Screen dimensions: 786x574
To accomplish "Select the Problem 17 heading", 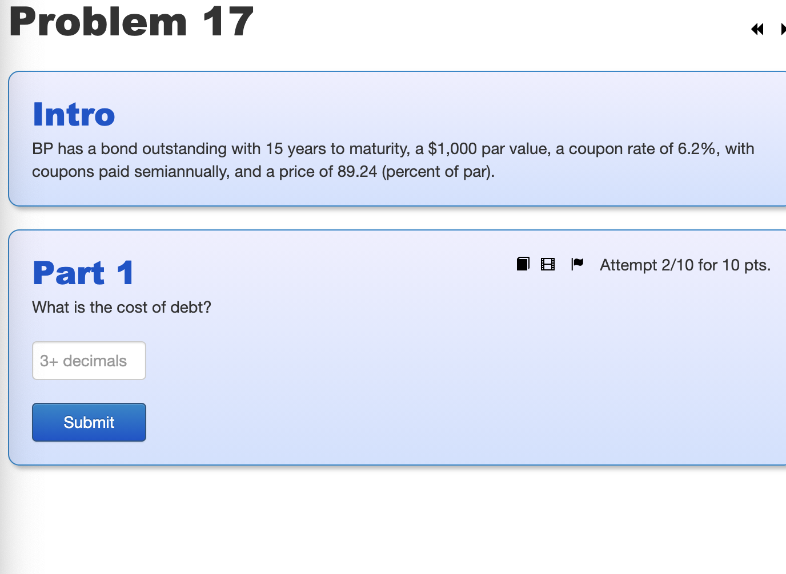I will [131, 22].
